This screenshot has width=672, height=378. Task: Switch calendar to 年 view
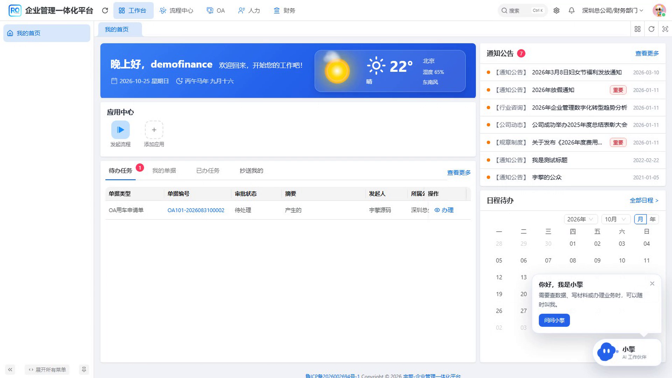(653, 219)
